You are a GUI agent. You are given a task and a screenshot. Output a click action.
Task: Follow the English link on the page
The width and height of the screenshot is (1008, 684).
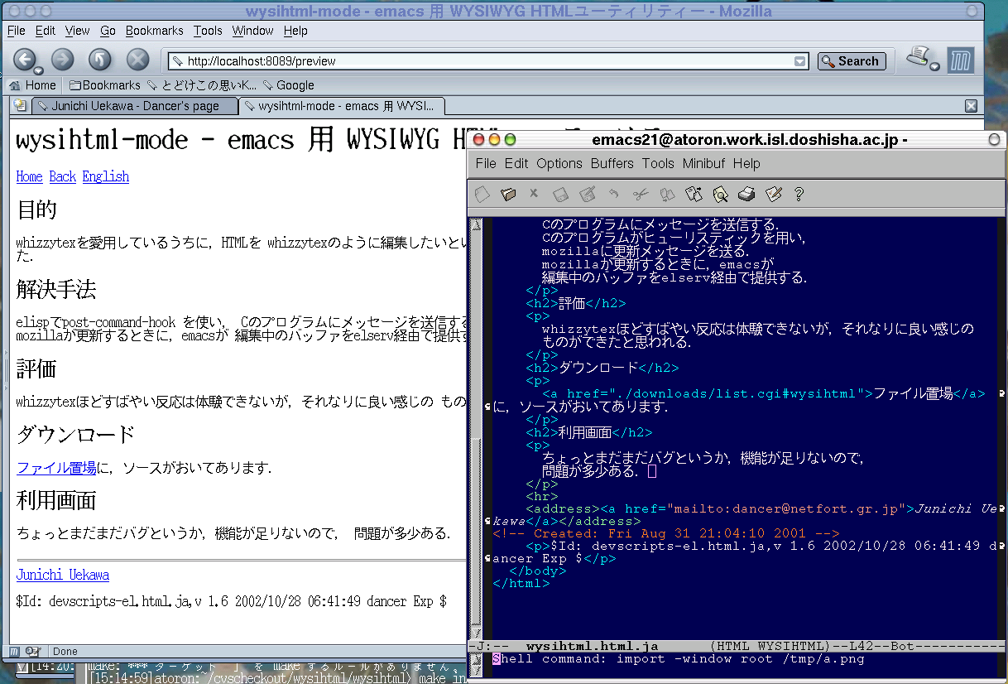click(x=106, y=176)
